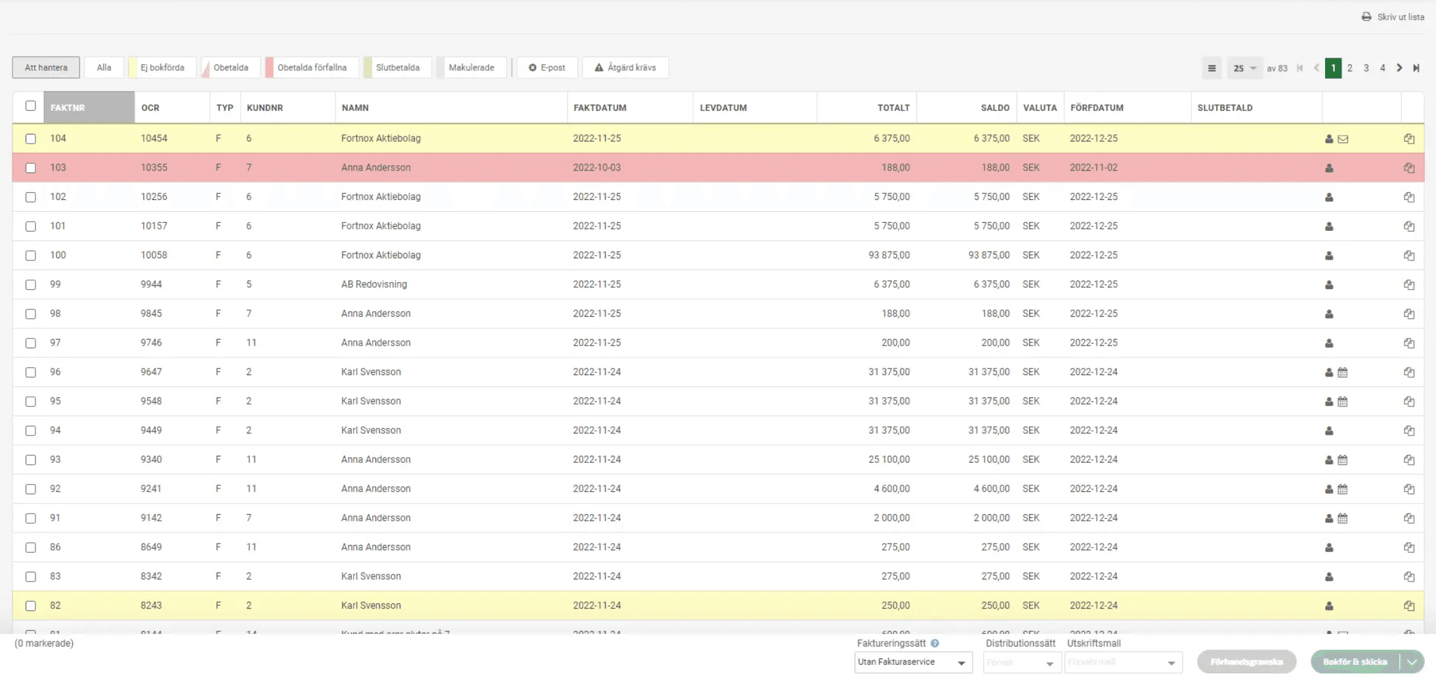
Task: Click the E-post filter button
Action: tap(547, 68)
